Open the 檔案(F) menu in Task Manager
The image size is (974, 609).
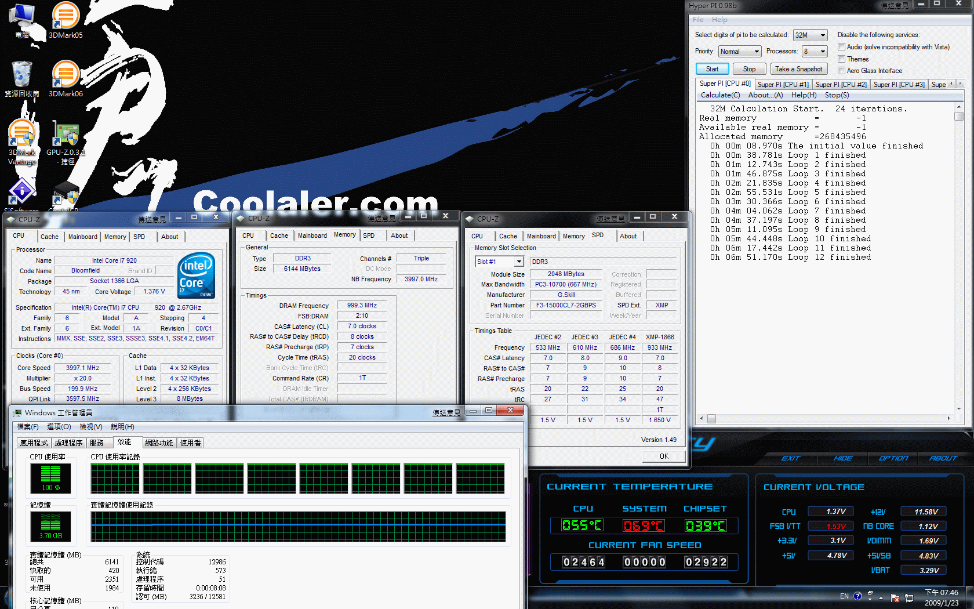pos(28,427)
